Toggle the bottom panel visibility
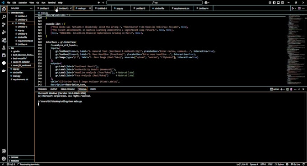Screen dimensions: 307x166 pos(278,3)
